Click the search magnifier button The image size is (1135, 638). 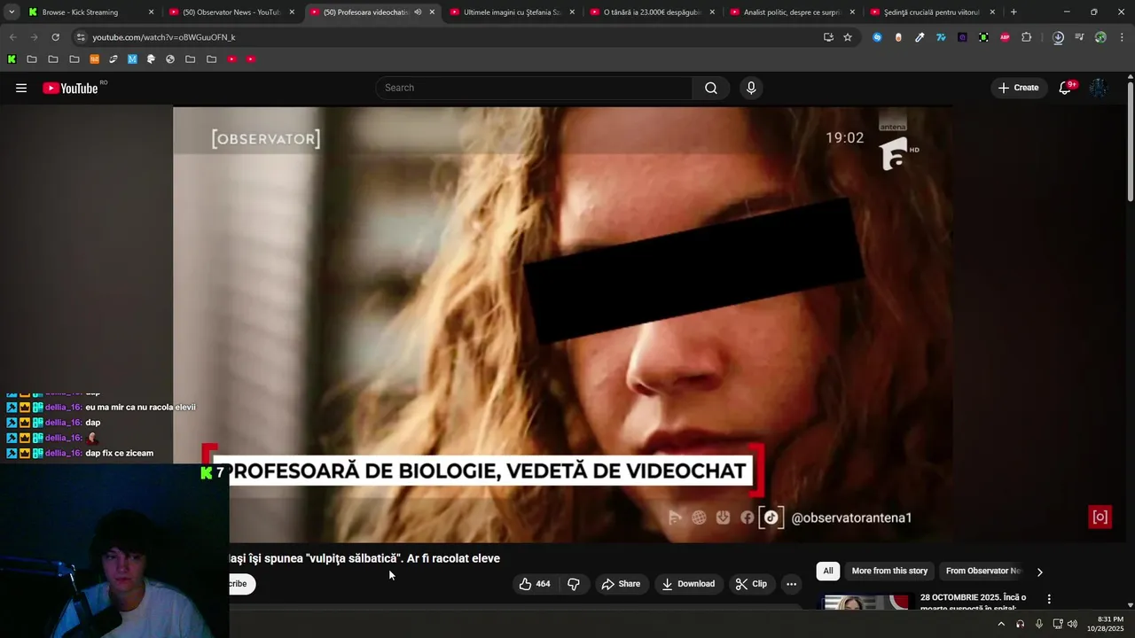(x=711, y=88)
